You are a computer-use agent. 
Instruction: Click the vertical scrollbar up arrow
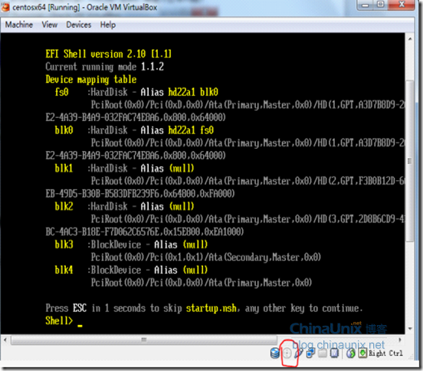(410, 39)
